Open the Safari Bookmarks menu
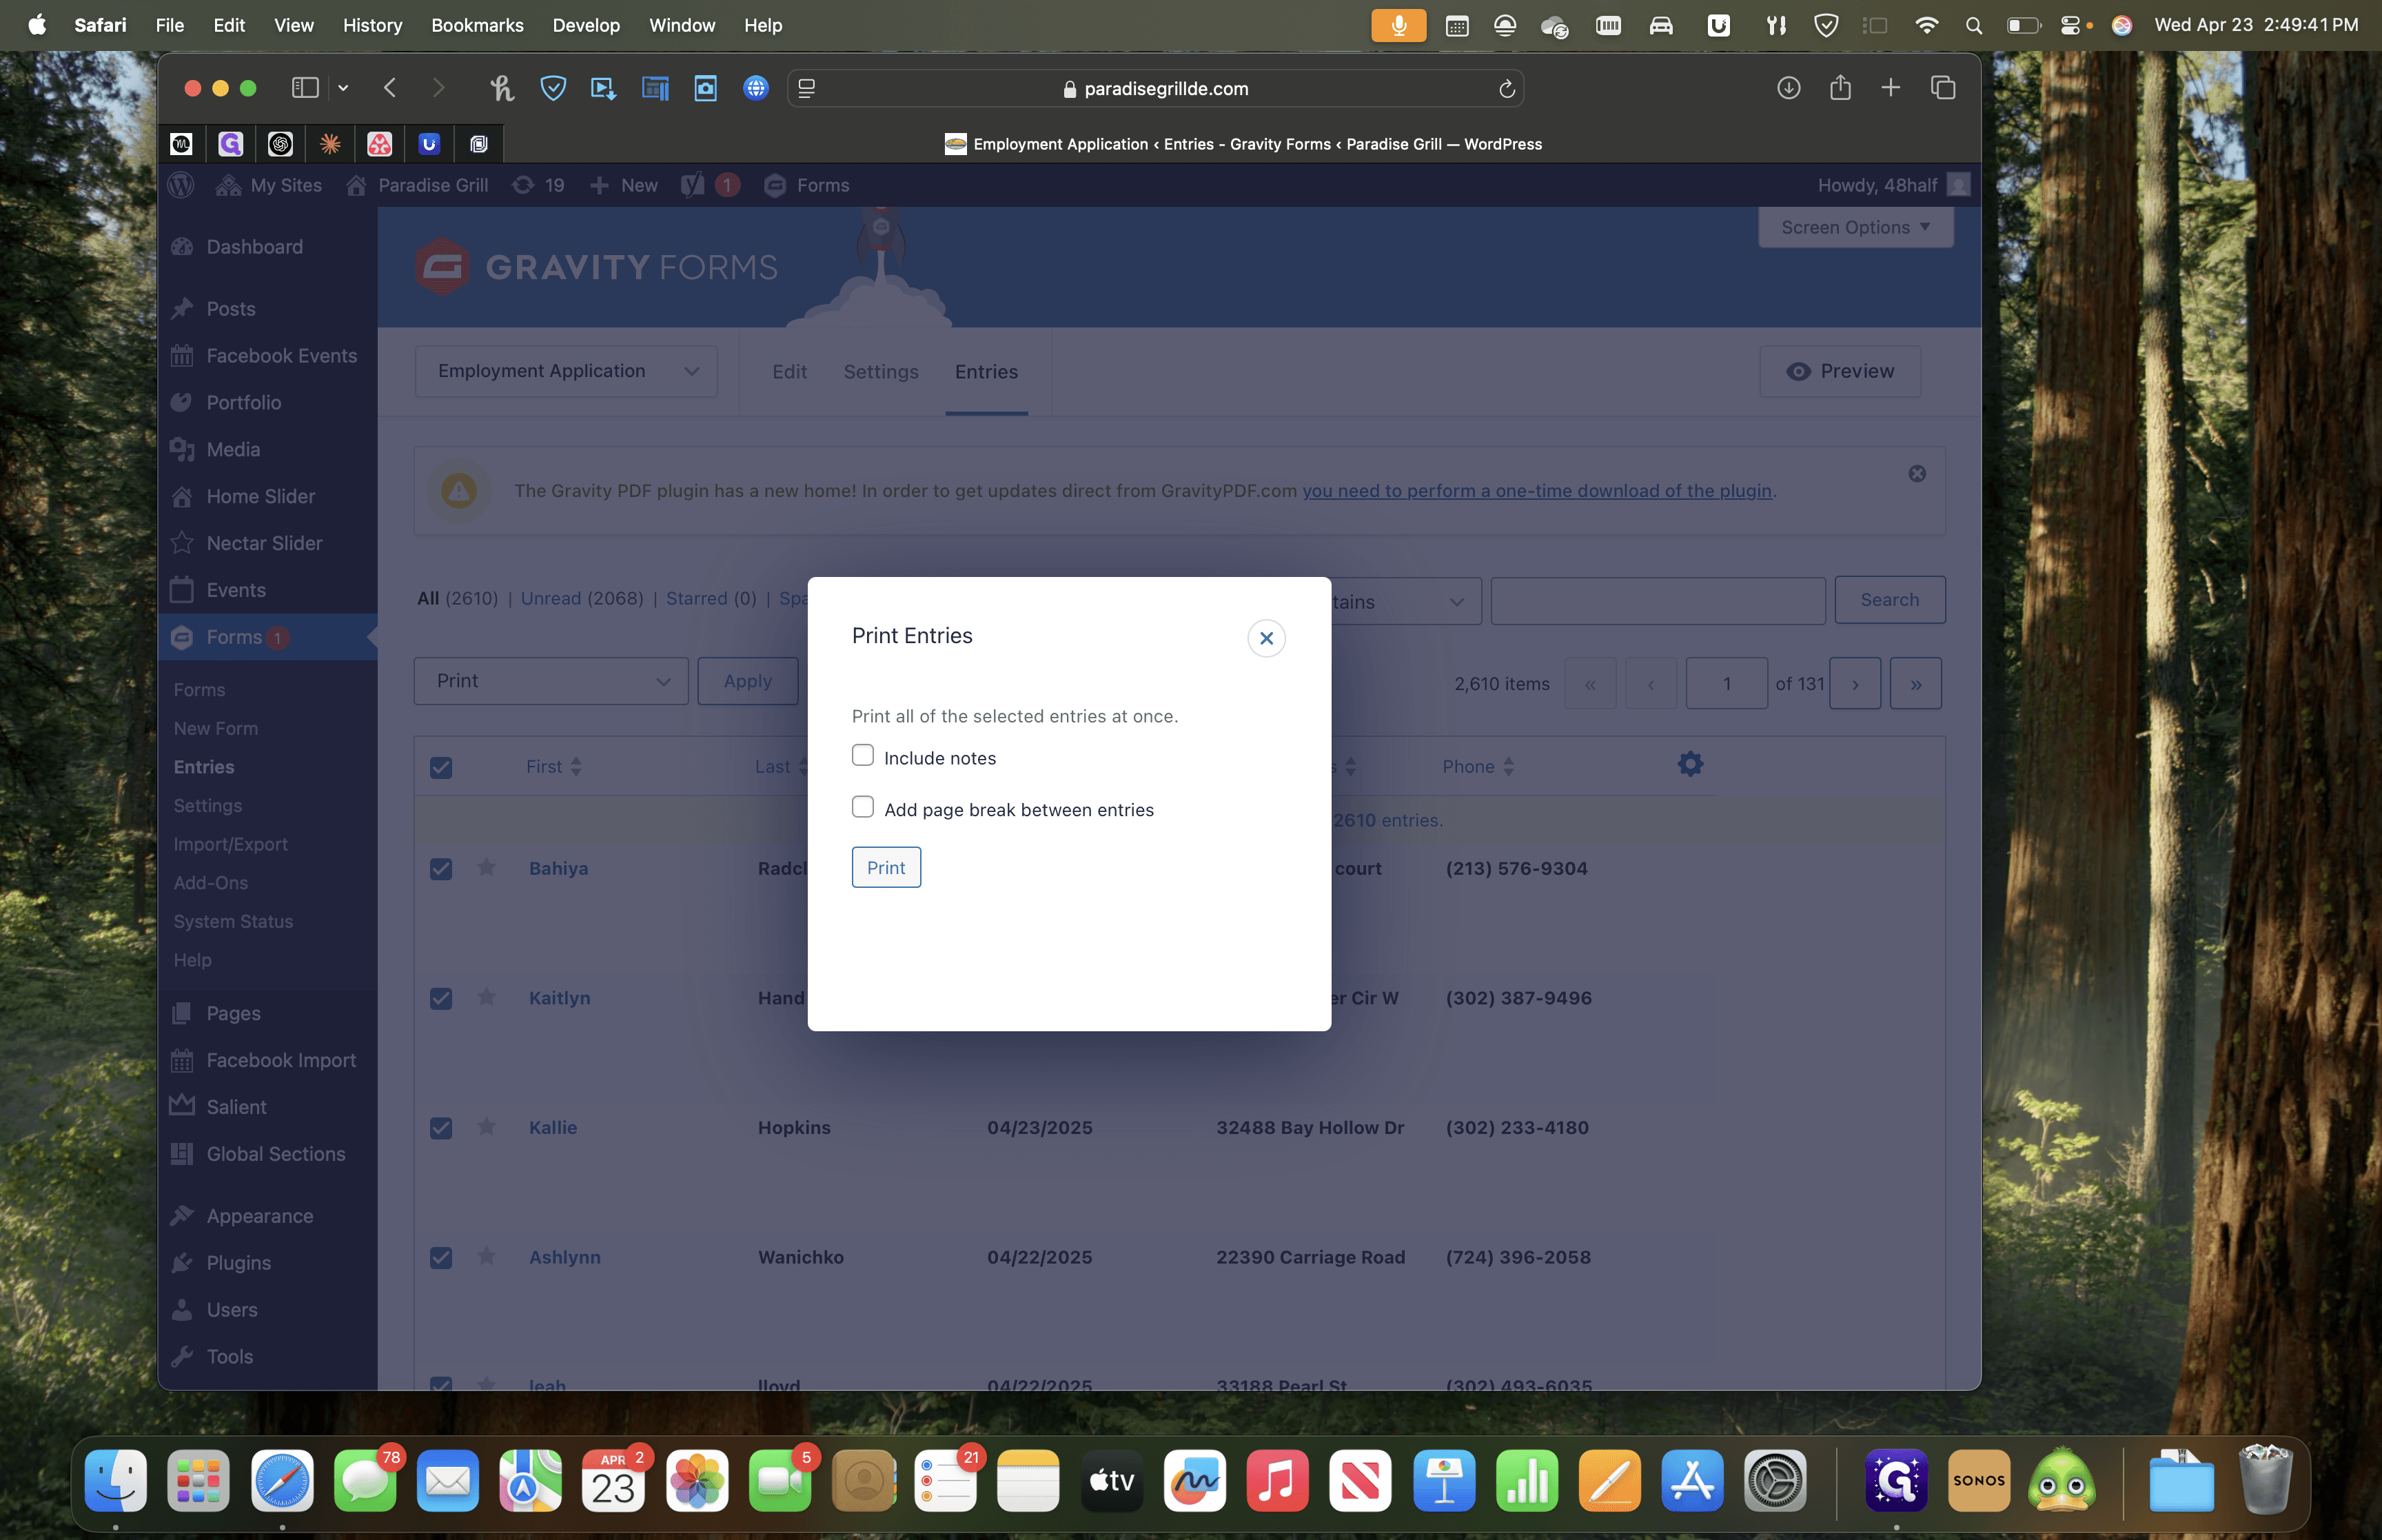The image size is (2382, 1540). tap(477, 25)
